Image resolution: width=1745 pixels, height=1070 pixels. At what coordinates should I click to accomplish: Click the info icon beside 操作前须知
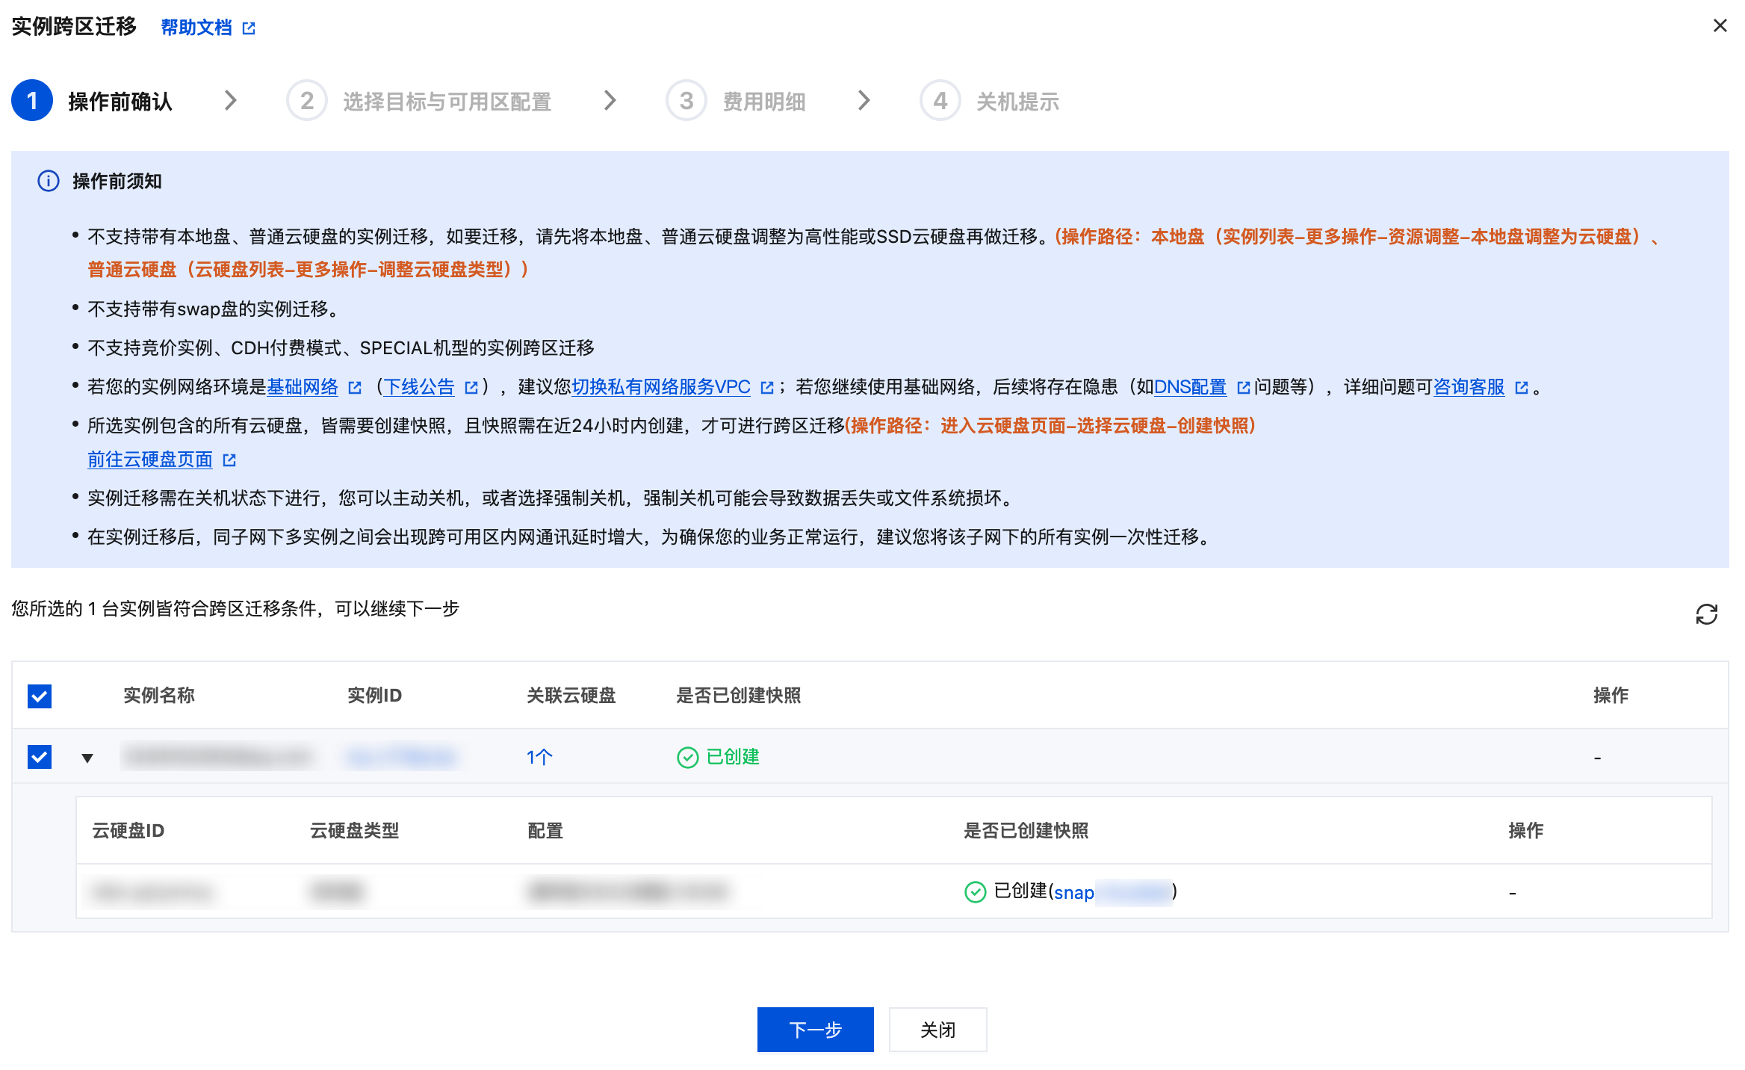(49, 181)
